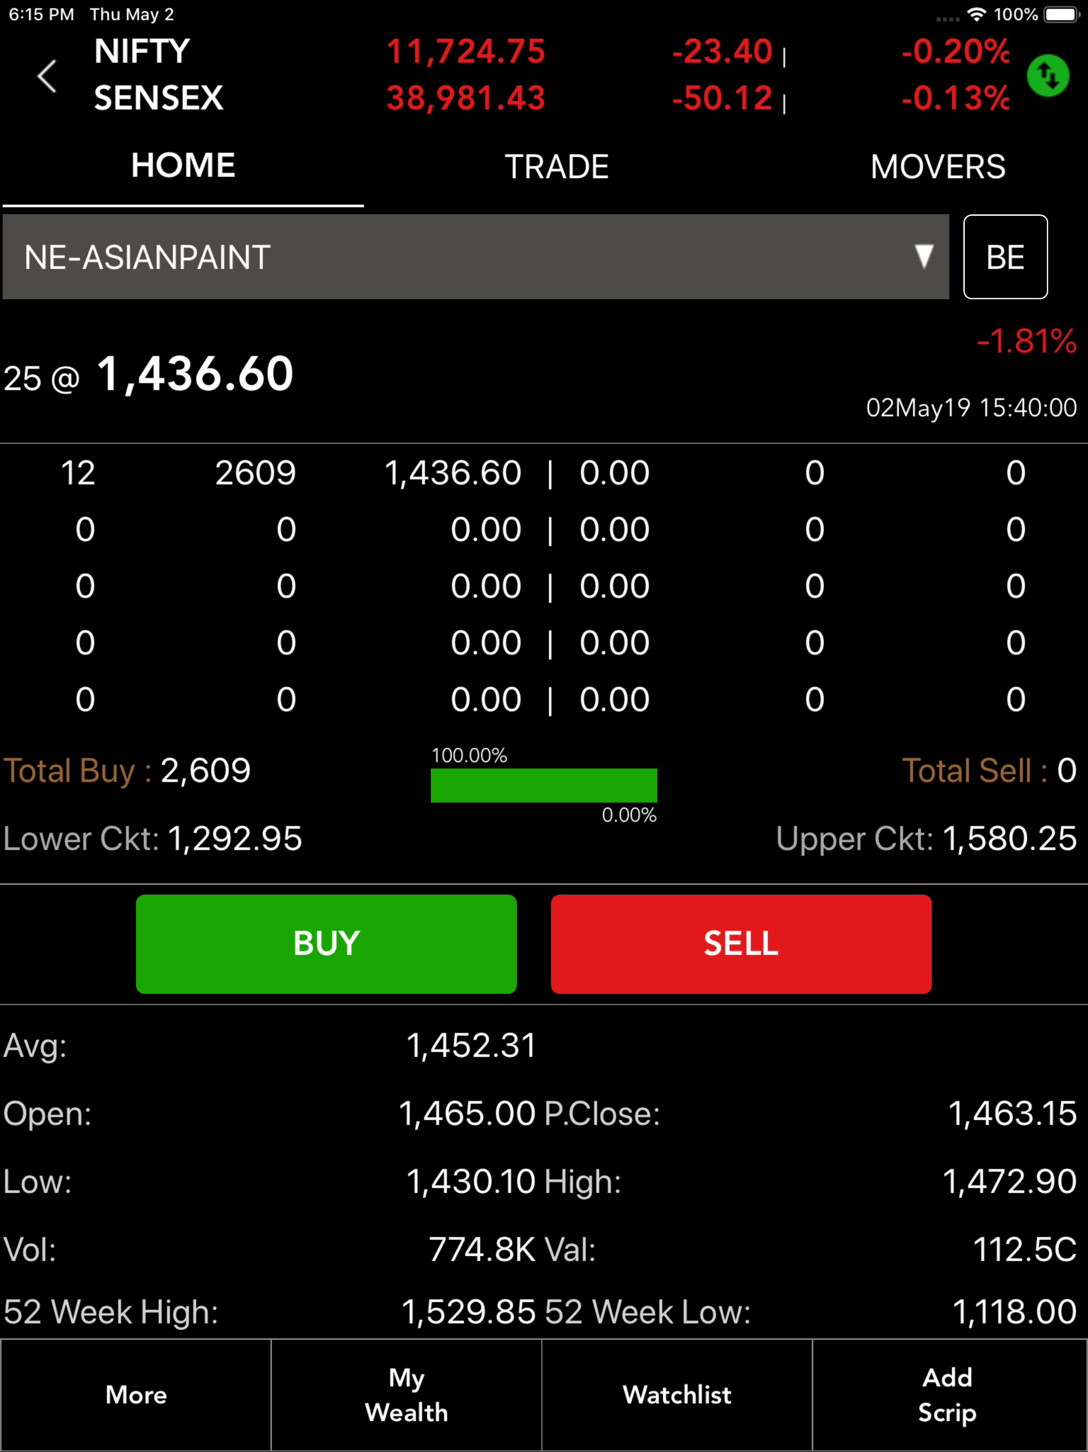The width and height of the screenshot is (1088, 1452).
Task: Tap last traded price 1,436.60
Action: (195, 374)
